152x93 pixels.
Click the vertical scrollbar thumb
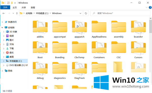tap(150, 27)
